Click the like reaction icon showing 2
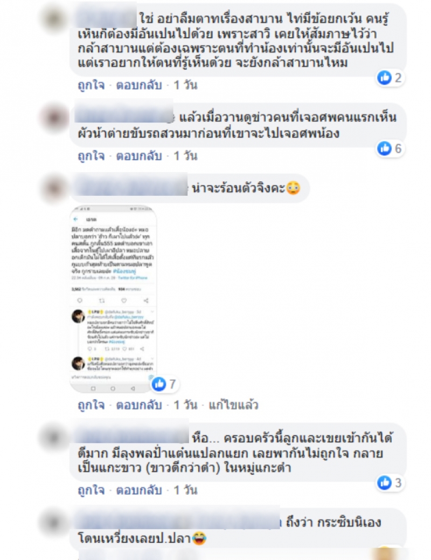The image size is (431, 560). click(384, 78)
